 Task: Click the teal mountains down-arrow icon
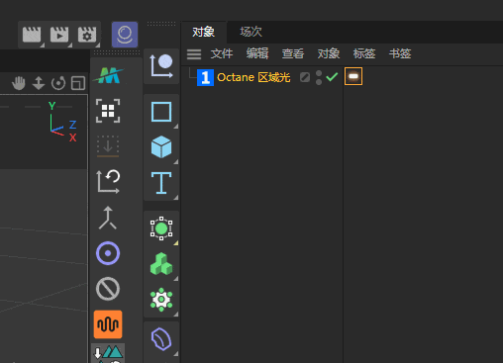coord(108,353)
